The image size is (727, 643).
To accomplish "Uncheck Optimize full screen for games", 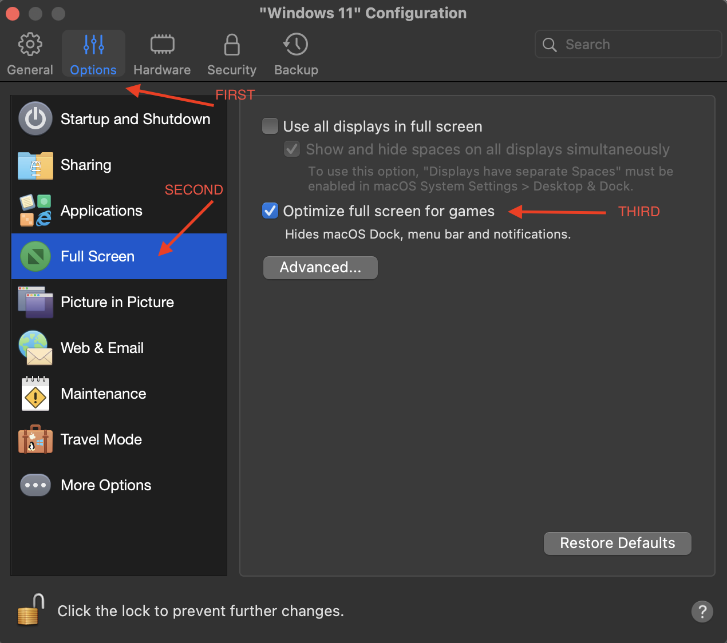I will (270, 211).
